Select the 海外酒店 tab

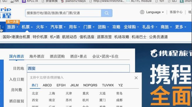[37, 56]
